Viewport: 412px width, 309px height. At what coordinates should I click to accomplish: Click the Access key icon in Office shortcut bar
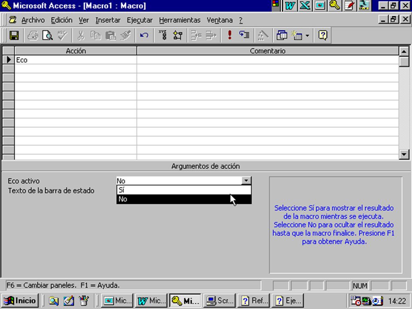tap(334, 6)
